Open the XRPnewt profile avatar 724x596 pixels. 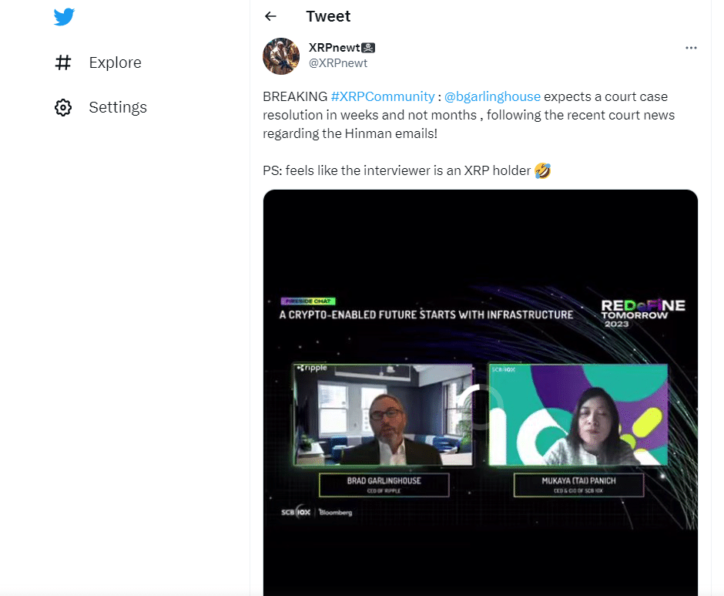(281, 56)
